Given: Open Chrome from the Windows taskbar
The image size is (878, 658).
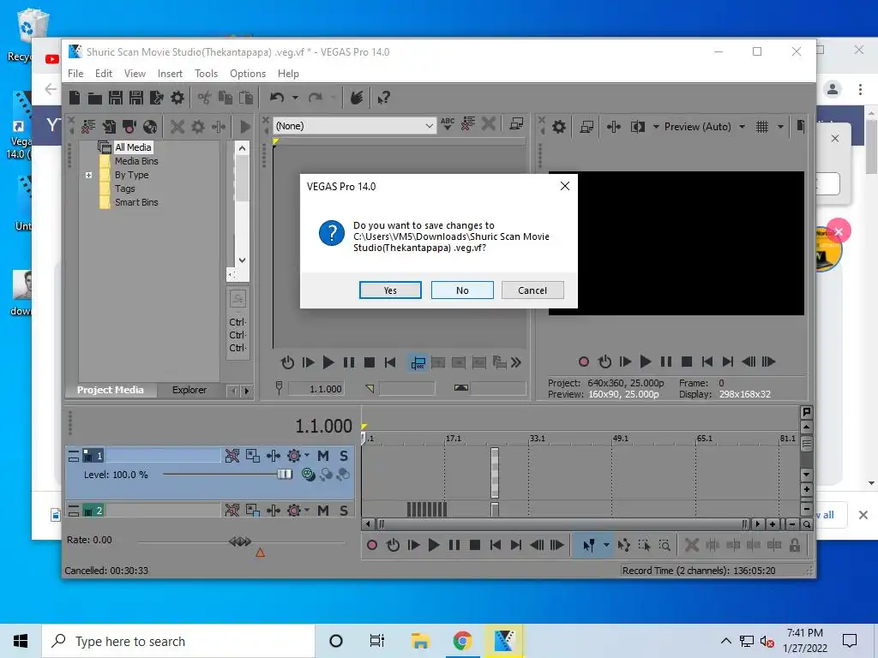Looking at the screenshot, I should pos(462,641).
